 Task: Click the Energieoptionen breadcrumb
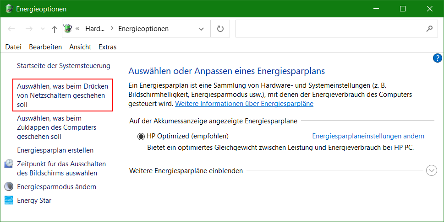click(x=143, y=29)
